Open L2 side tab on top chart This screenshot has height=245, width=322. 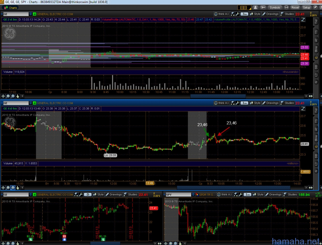(316, 75)
